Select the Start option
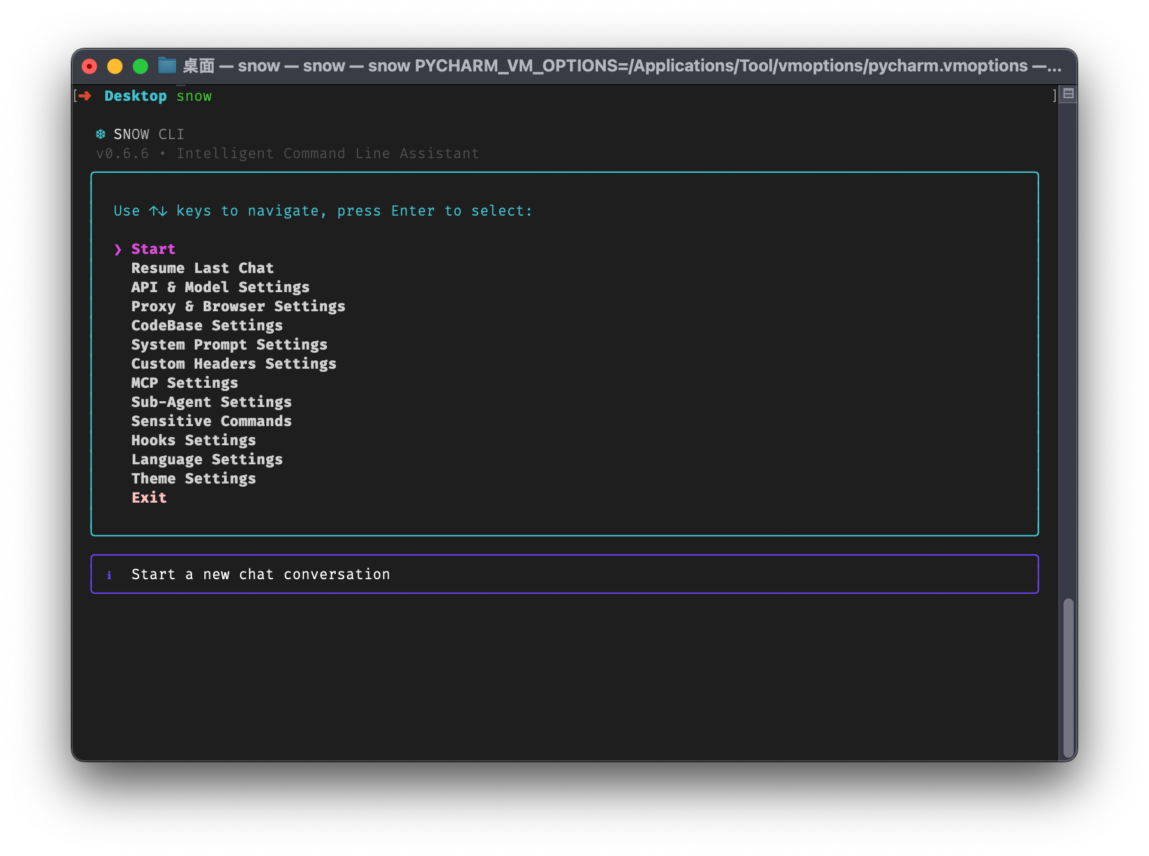1149x856 pixels. point(153,249)
